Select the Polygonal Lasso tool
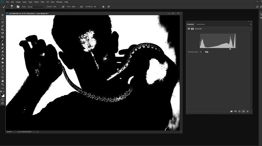The image size is (262, 146). pos(3,22)
